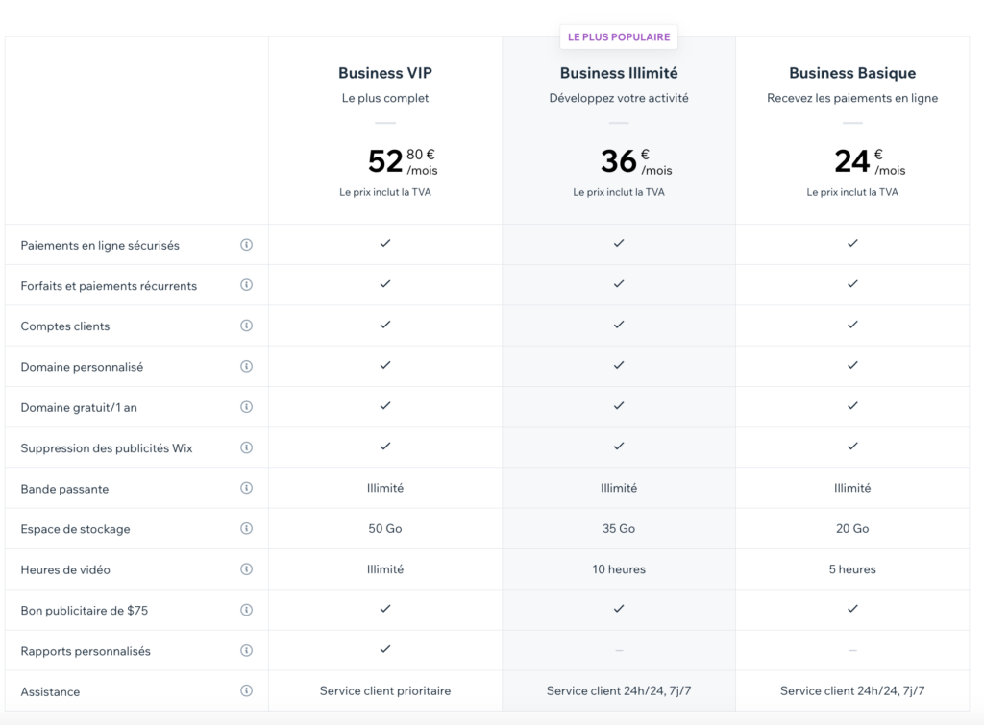Viewport: 984px width, 725px height.
Task: Click info icon next to Paiements en ligne sécurisés
Action: click(246, 245)
